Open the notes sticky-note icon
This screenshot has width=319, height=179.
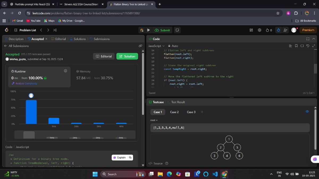(177, 30)
